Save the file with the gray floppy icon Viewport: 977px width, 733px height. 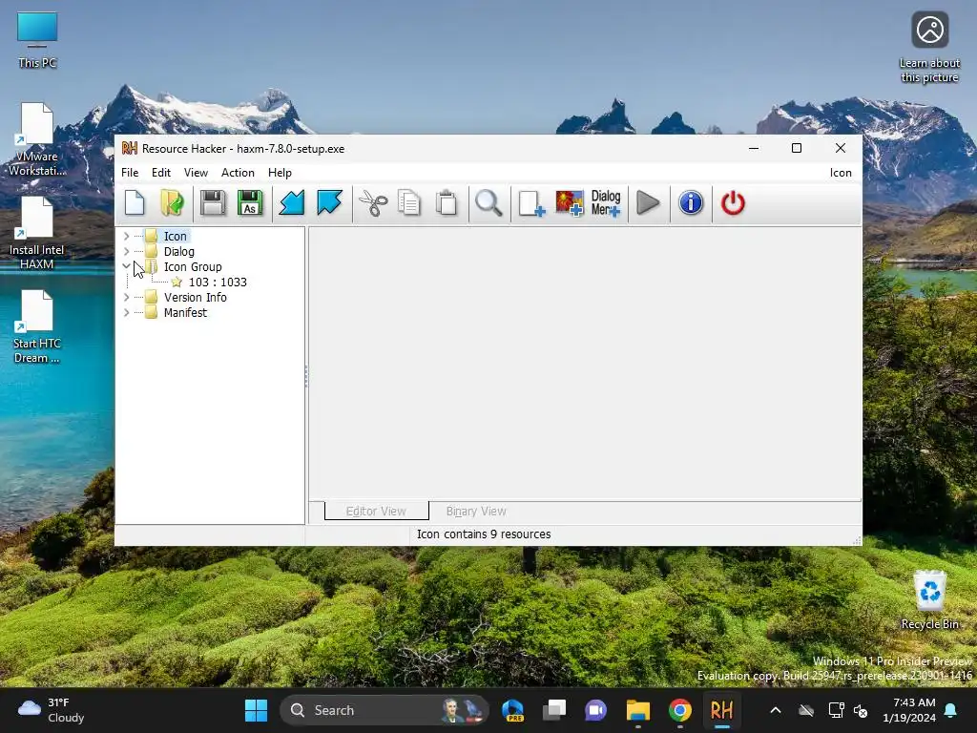[213, 203]
